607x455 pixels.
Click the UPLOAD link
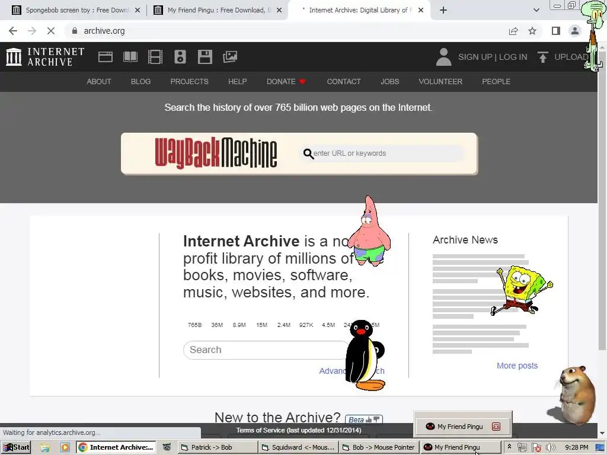[571, 57]
